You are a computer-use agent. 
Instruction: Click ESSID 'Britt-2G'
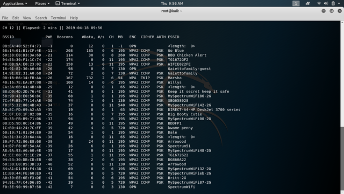pos(177,178)
